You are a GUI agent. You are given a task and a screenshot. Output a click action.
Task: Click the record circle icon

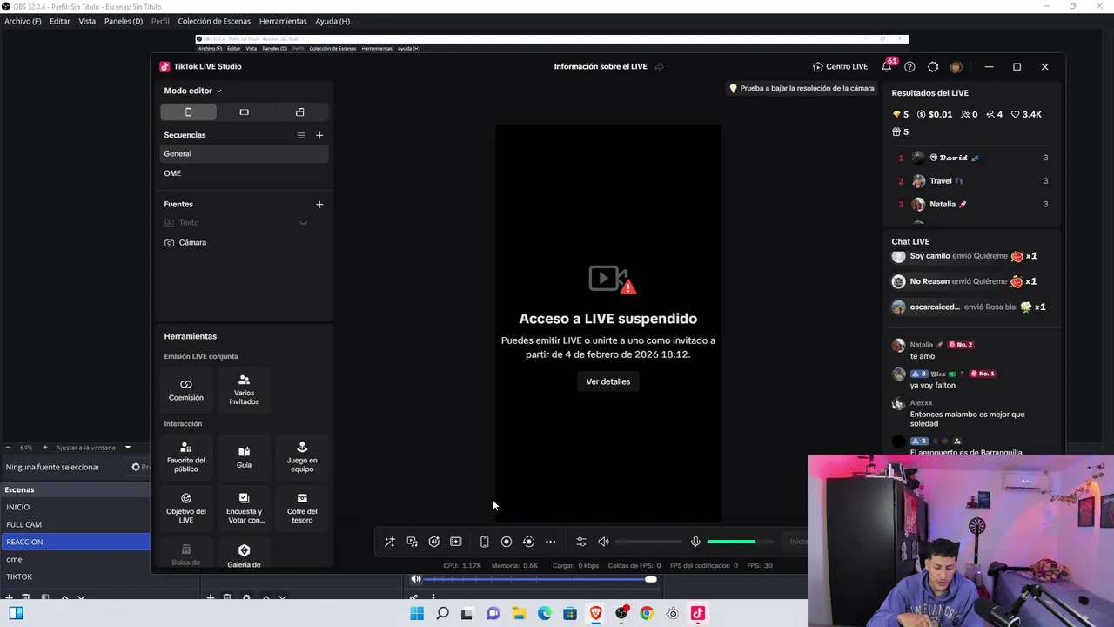click(x=507, y=542)
